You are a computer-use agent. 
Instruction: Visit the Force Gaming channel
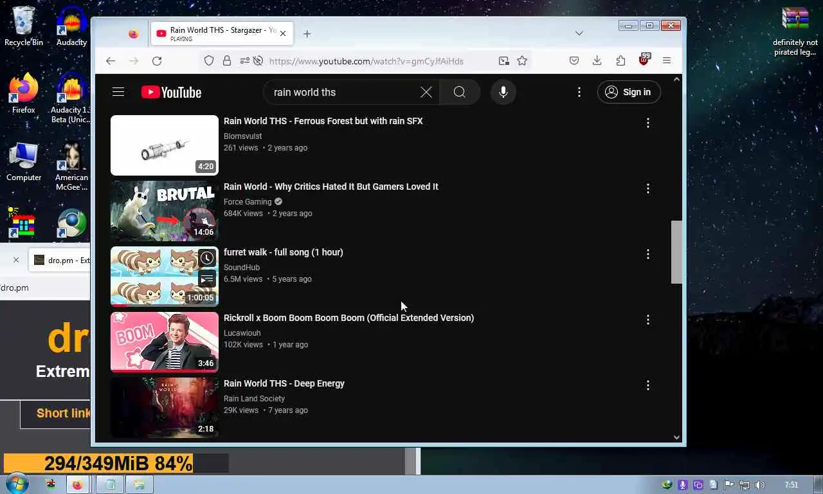[x=248, y=202]
